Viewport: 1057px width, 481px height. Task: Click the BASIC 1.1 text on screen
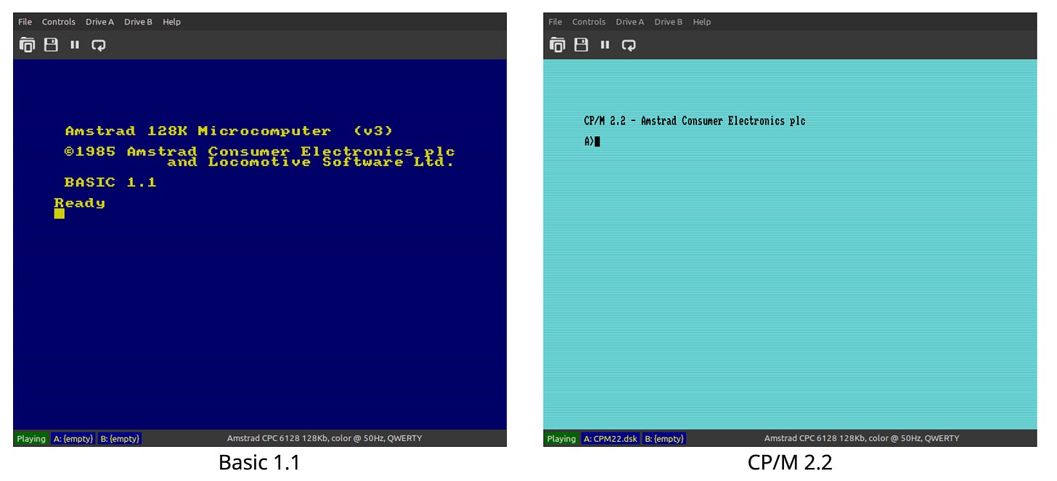[110, 182]
